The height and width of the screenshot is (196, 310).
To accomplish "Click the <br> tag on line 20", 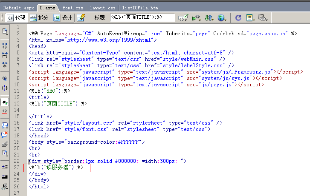I will [35, 148].
